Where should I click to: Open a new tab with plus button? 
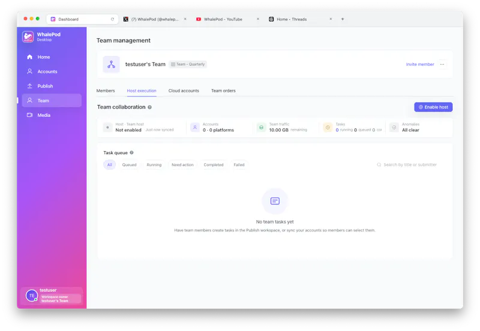click(x=343, y=19)
